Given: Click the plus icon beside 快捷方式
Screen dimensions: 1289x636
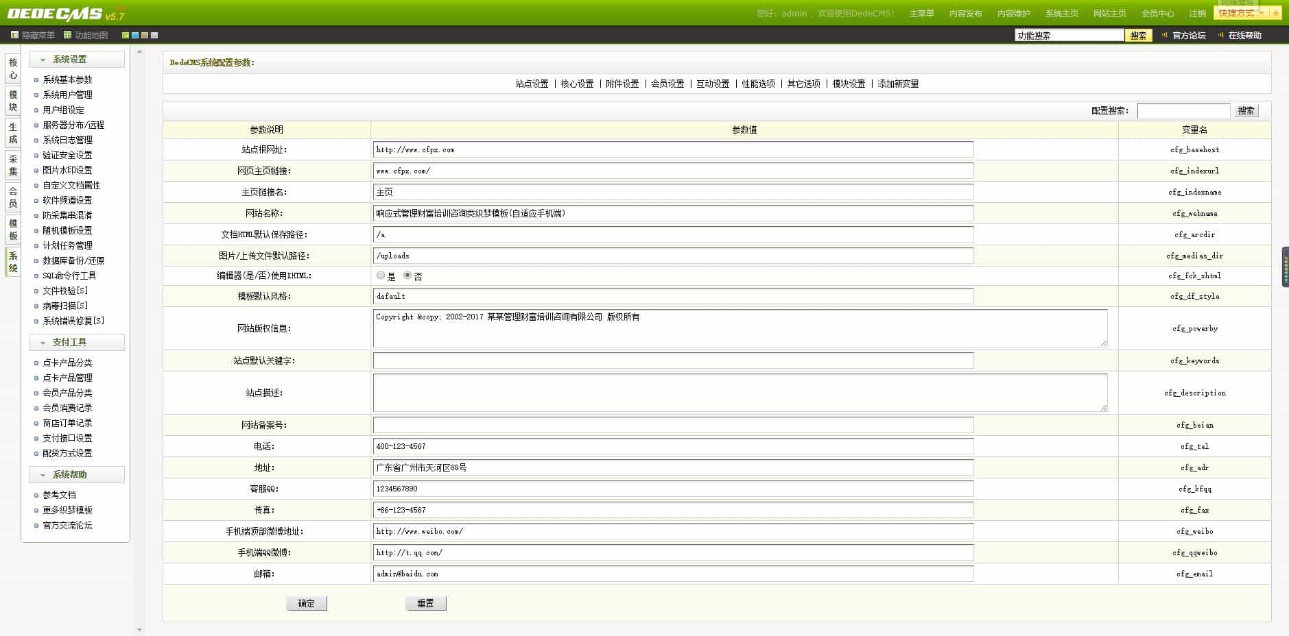Looking at the screenshot, I should tap(1275, 13).
